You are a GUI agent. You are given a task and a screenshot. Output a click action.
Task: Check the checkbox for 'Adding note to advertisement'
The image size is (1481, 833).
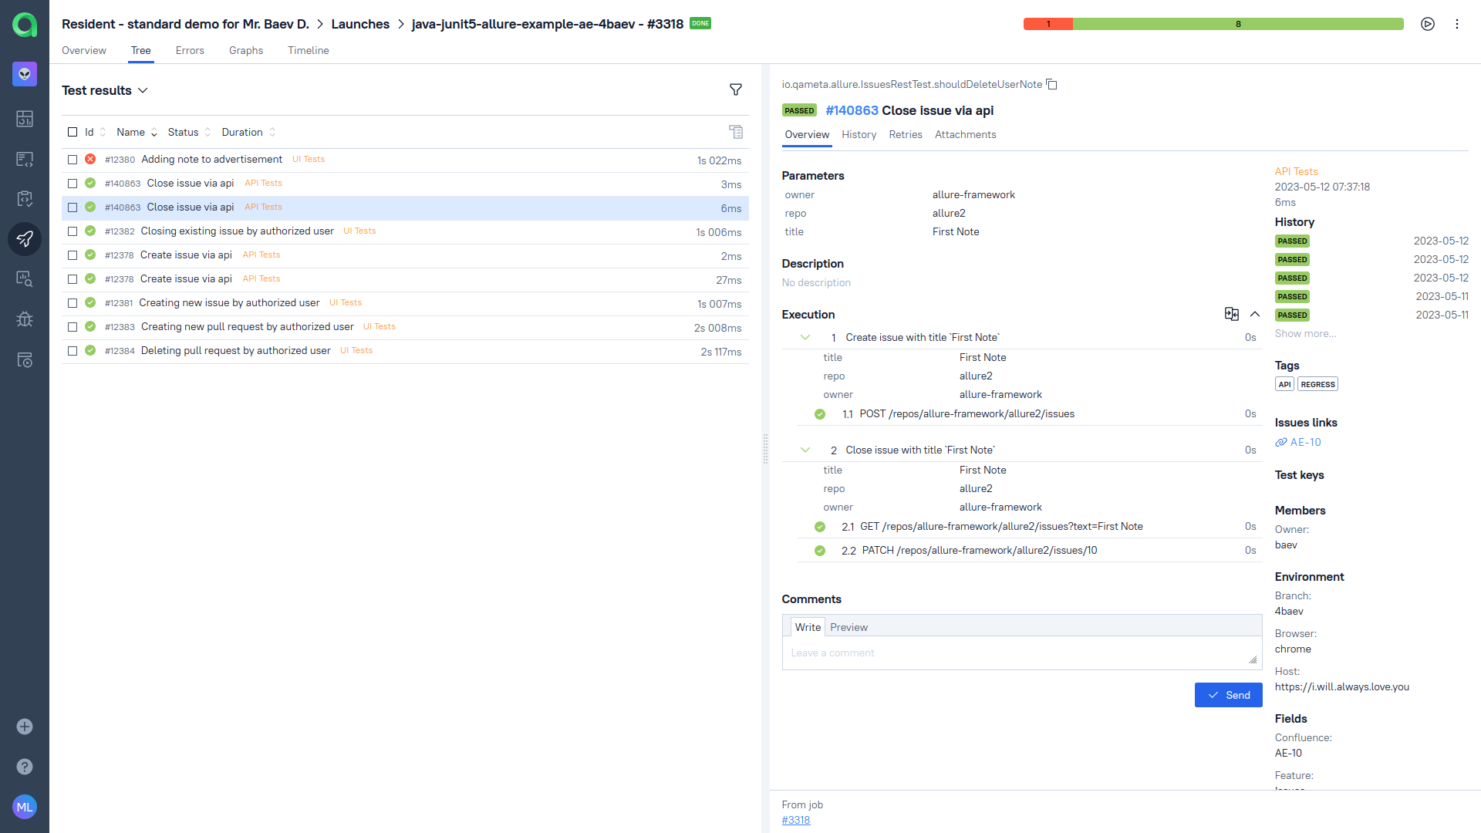[73, 160]
